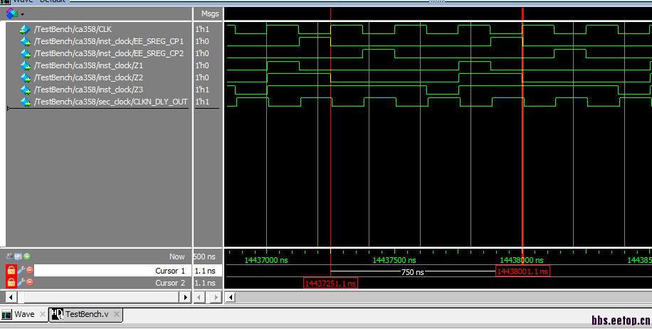This screenshot has height=329, width=652.
Task: Select the EE_SREG_CP1 signal name
Action: click(x=108, y=41)
